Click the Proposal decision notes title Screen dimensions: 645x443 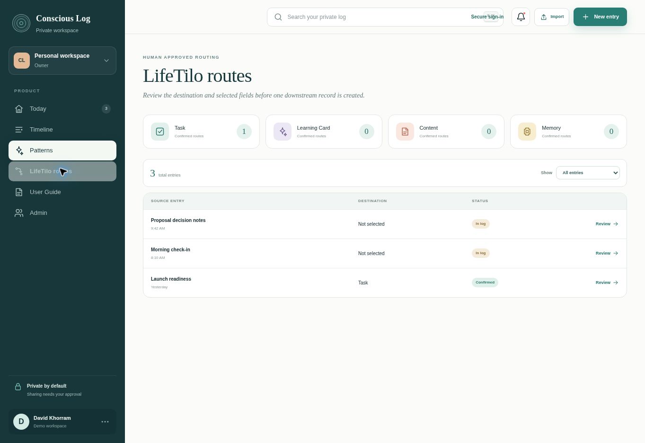(178, 221)
